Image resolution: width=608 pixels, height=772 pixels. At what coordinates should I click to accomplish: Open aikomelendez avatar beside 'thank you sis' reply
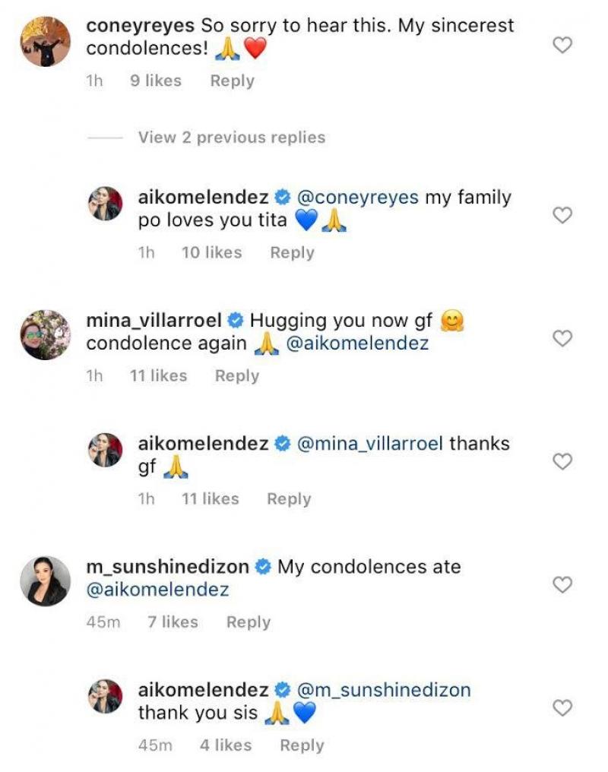click(107, 696)
